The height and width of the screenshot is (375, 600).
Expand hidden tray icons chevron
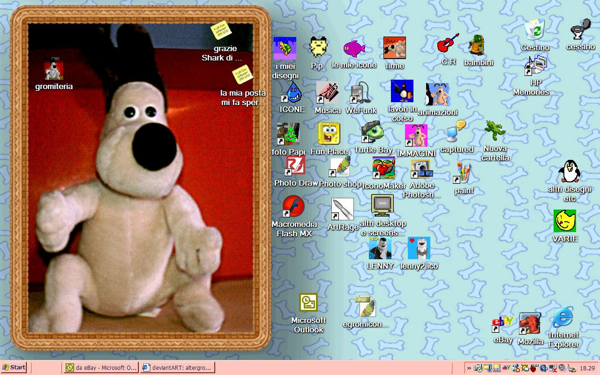pyautogui.click(x=469, y=368)
